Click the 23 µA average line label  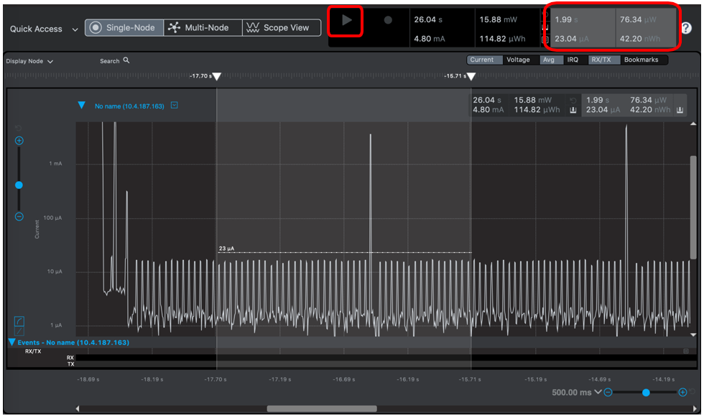226,249
